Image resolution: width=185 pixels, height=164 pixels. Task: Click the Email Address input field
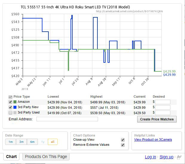pos(67,119)
